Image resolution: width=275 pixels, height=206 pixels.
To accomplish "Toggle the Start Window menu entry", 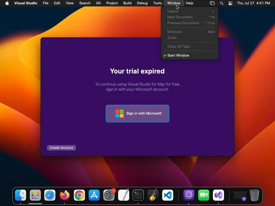I will click(190, 55).
